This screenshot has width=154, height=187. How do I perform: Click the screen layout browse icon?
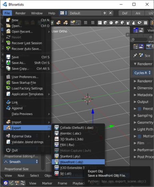pos(63,13)
